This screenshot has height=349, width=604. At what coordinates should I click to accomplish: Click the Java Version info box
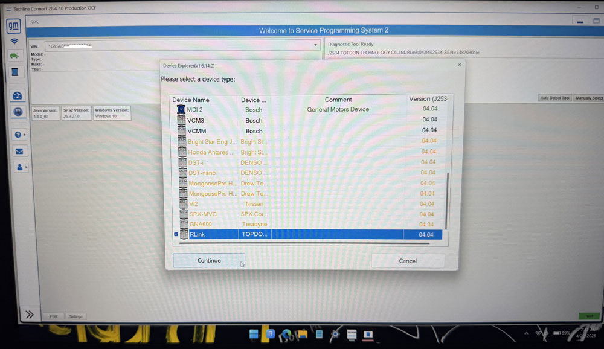point(45,113)
